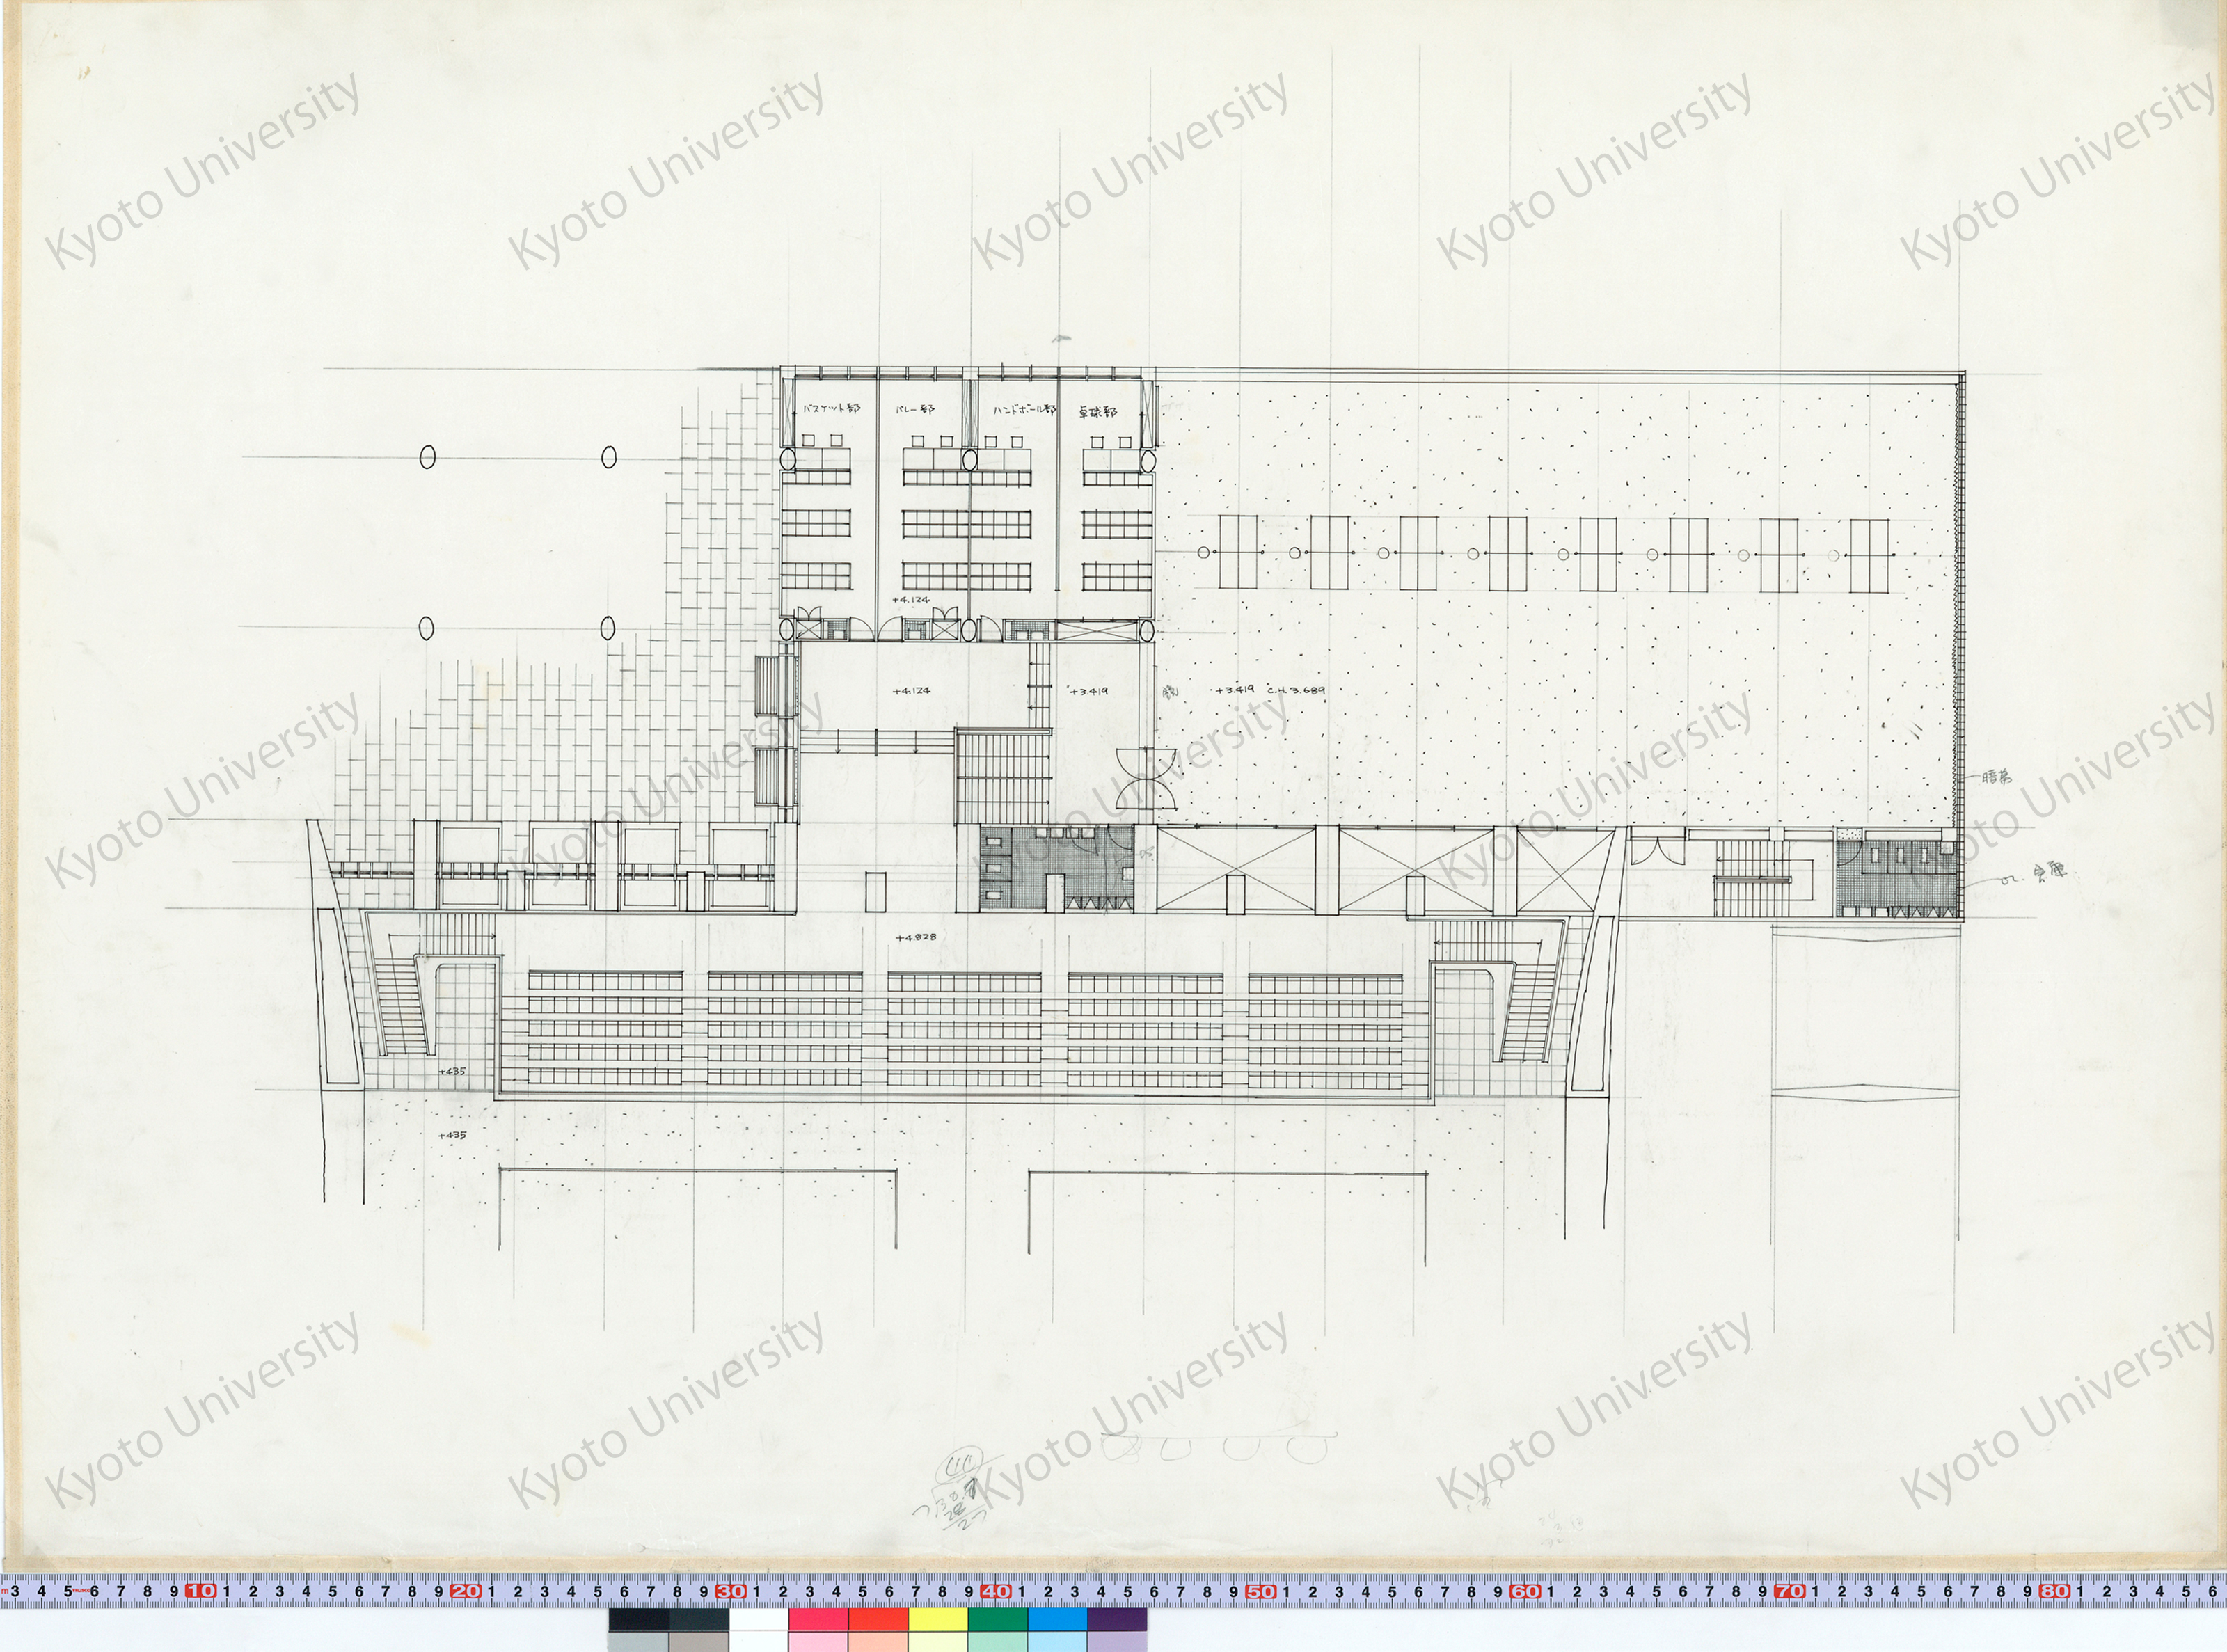The height and width of the screenshot is (1652, 2227).
Task: Click the red swatch on color chart
Action: click(x=878, y=1619)
